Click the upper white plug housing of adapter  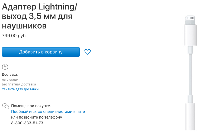190,35
